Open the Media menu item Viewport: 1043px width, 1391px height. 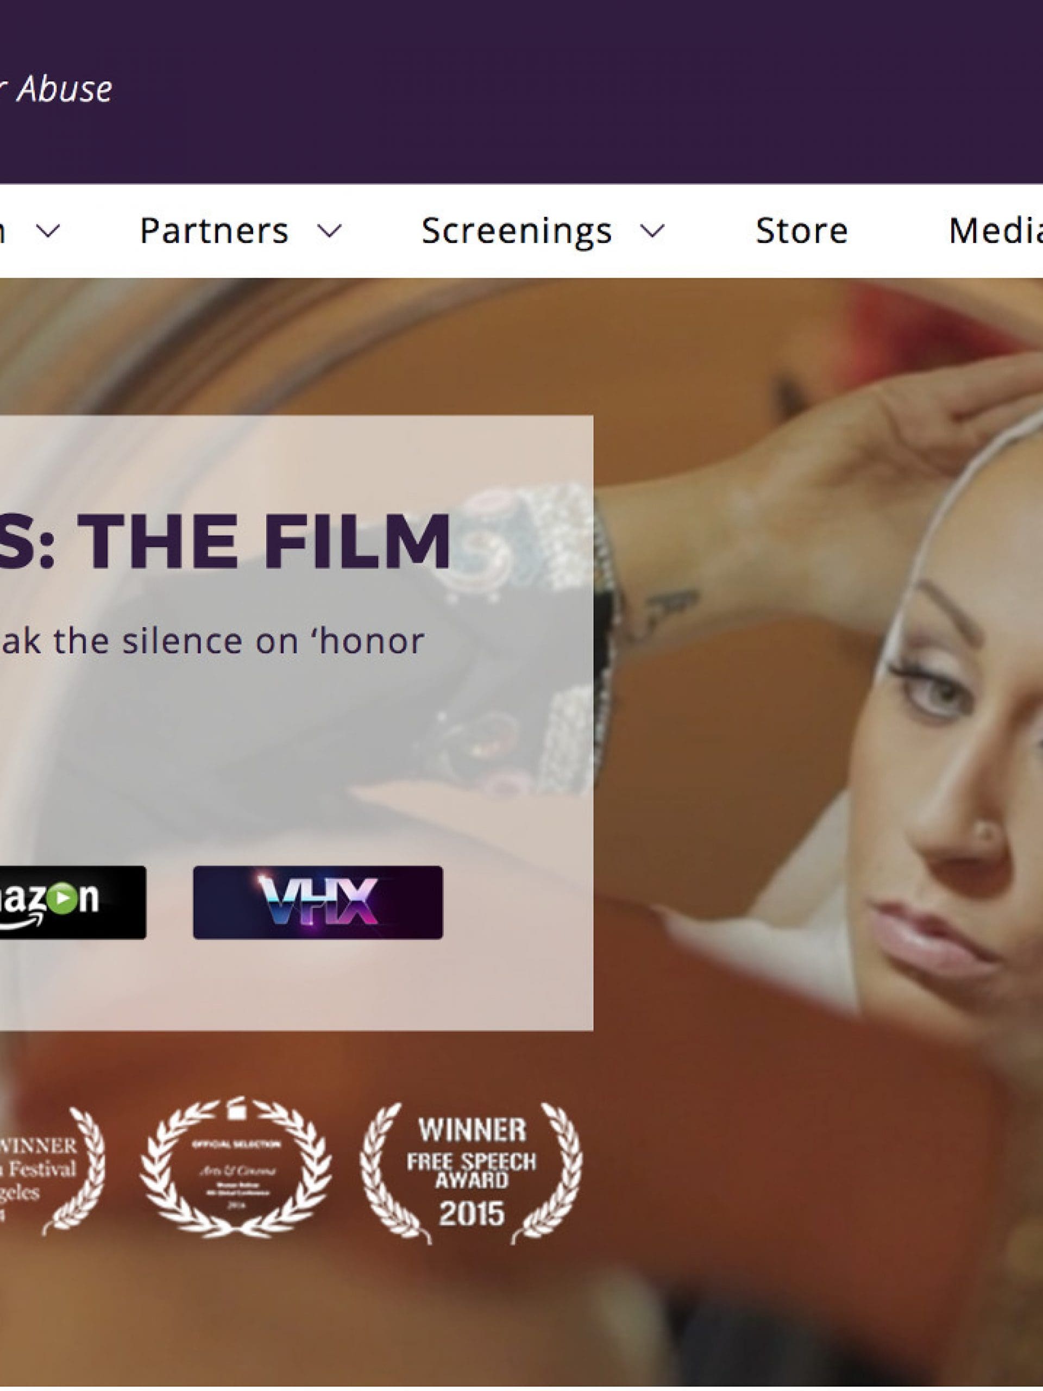995,230
